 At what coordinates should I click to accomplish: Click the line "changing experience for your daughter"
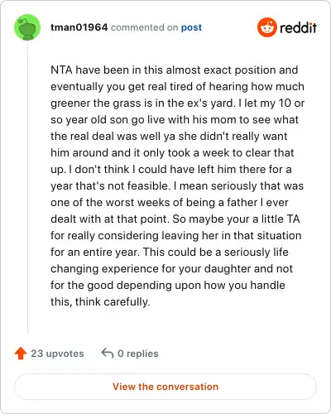pyautogui.click(x=171, y=268)
